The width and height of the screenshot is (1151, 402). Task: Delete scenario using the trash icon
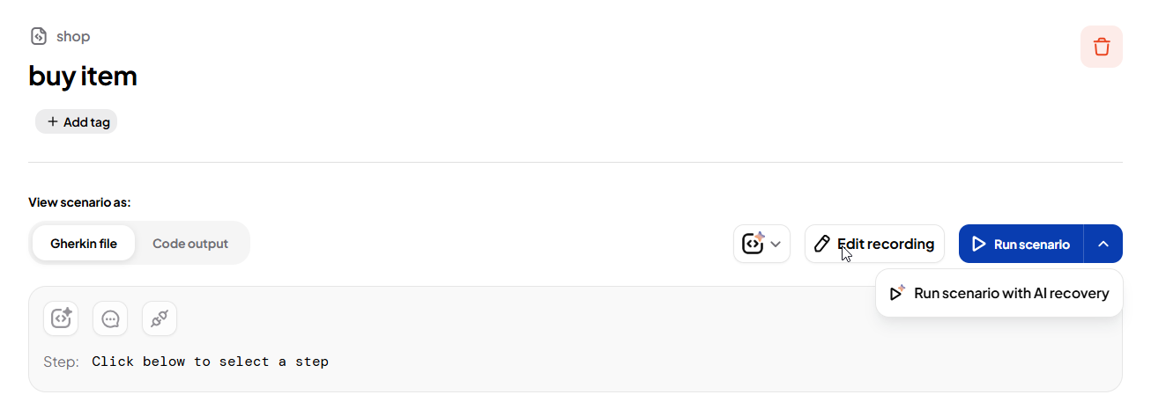tap(1101, 47)
